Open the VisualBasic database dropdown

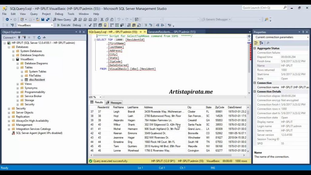point(52,25)
